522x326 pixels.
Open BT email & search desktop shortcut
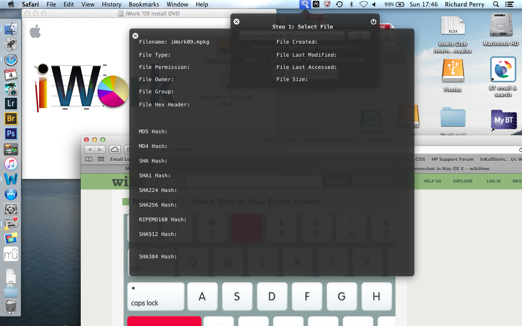click(503, 77)
